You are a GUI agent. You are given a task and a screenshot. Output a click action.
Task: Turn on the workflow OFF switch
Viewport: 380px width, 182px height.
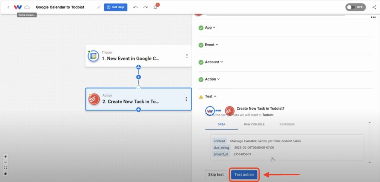click(356, 7)
